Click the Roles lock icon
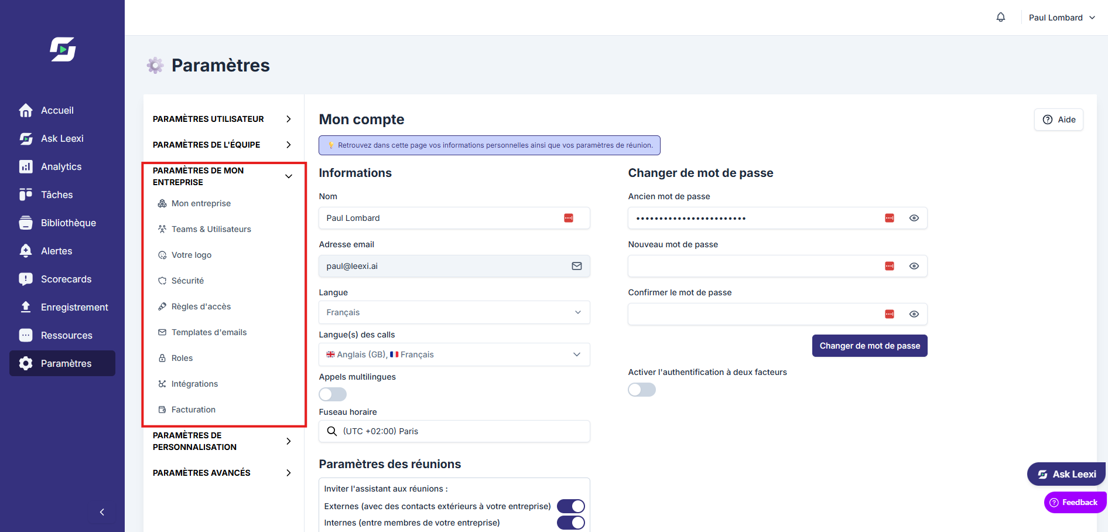 (162, 358)
